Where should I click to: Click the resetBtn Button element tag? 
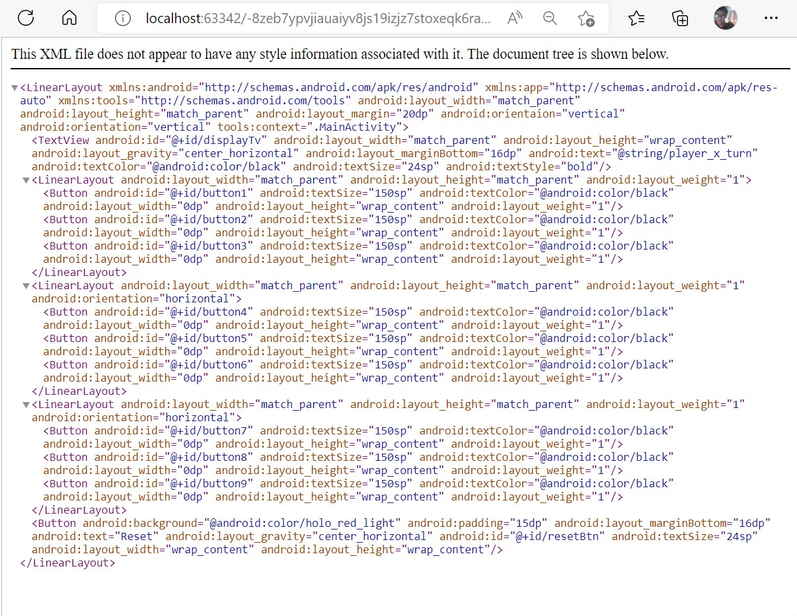tap(56, 523)
